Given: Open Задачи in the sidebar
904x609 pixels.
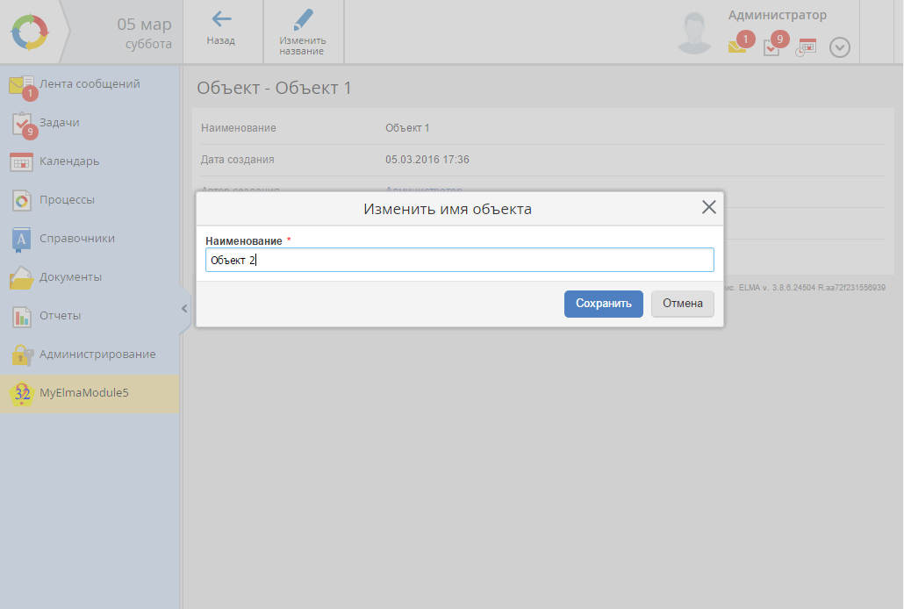Looking at the screenshot, I should [59, 123].
